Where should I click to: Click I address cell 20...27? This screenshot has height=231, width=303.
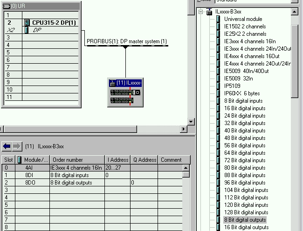117,168
